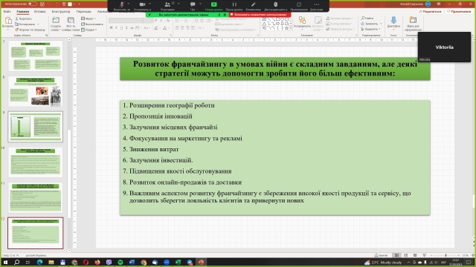Click the numbered list icon

[x=186, y=21]
